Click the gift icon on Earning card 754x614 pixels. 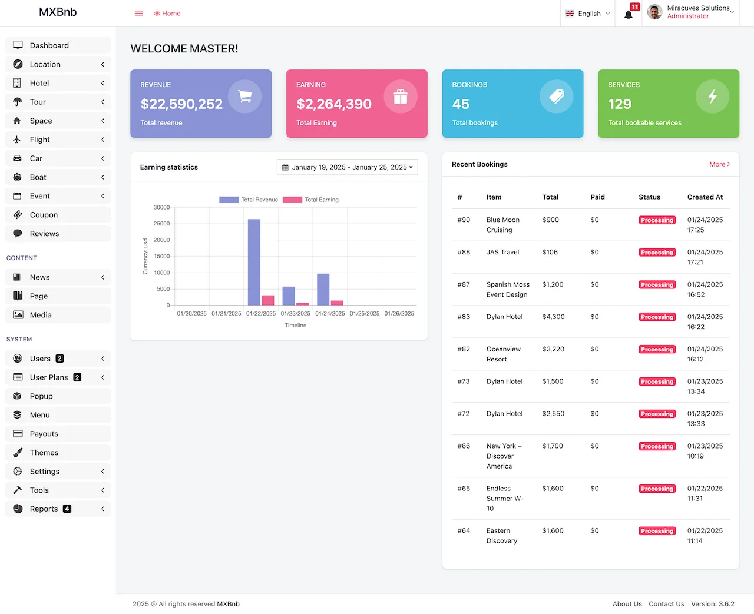pos(401,97)
